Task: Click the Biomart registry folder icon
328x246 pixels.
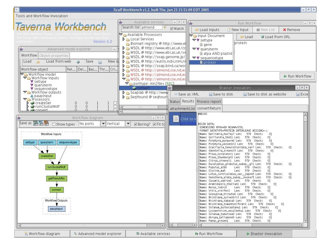Action: (x=128, y=44)
